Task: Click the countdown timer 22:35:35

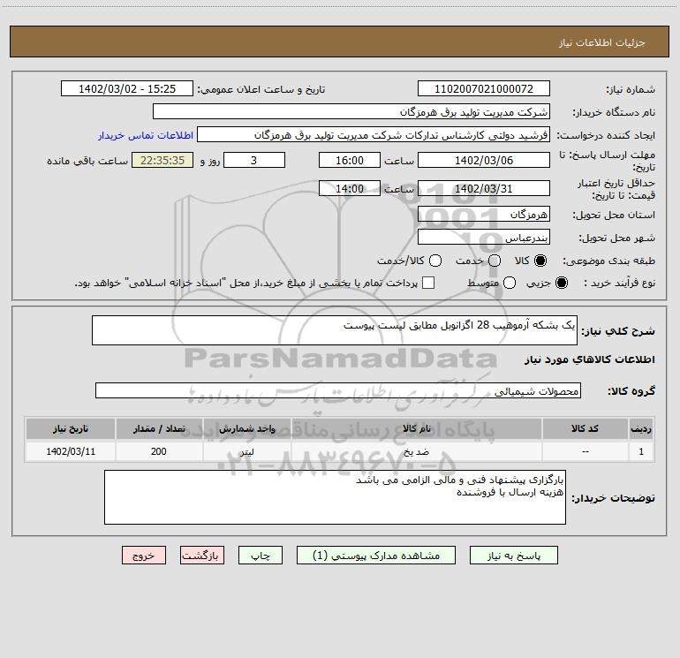Action: [162, 160]
